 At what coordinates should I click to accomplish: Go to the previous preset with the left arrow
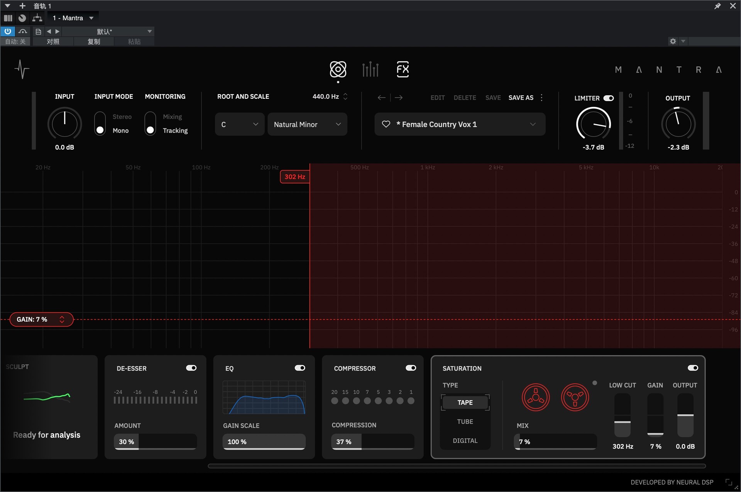tap(381, 98)
